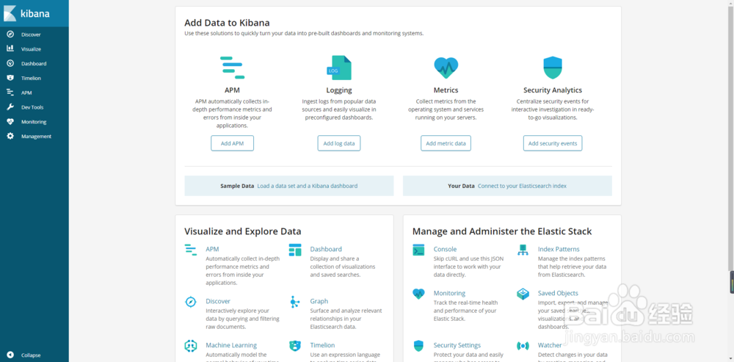Click the Dashboard icon under Visualize and Explore
The width and height of the screenshot is (734, 362).
coord(295,250)
